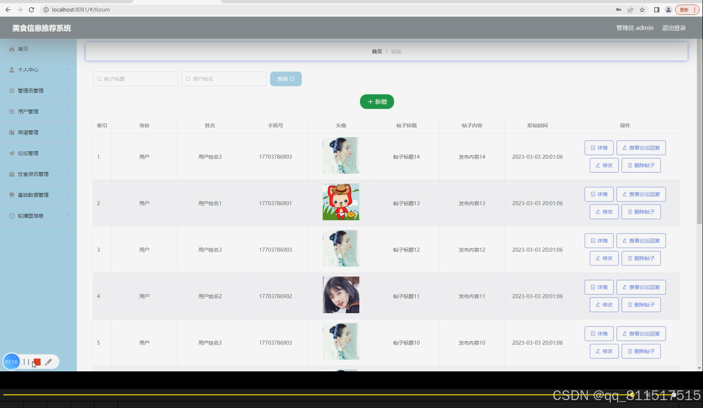Expand the 论坛管理 menu chevron
Viewport: 703px width, 408px height.
click(67, 153)
